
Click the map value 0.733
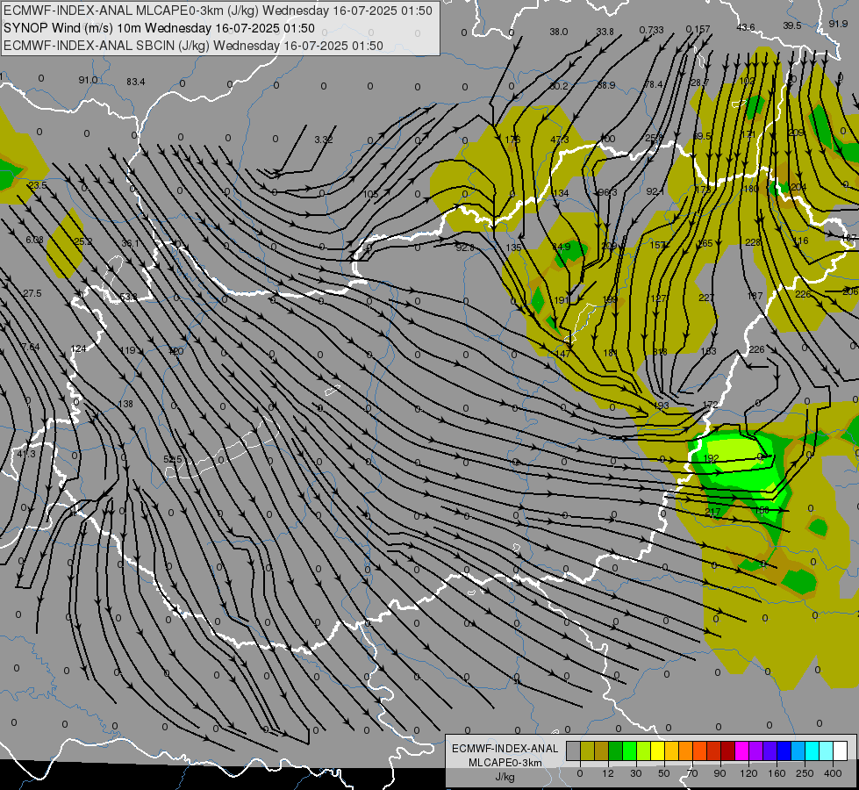pyautogui.click(x=651, y=30)
